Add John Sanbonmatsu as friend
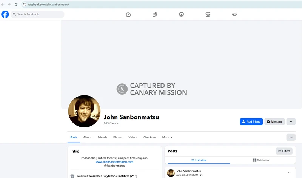The image size is (302, 178). click(251, 121)
